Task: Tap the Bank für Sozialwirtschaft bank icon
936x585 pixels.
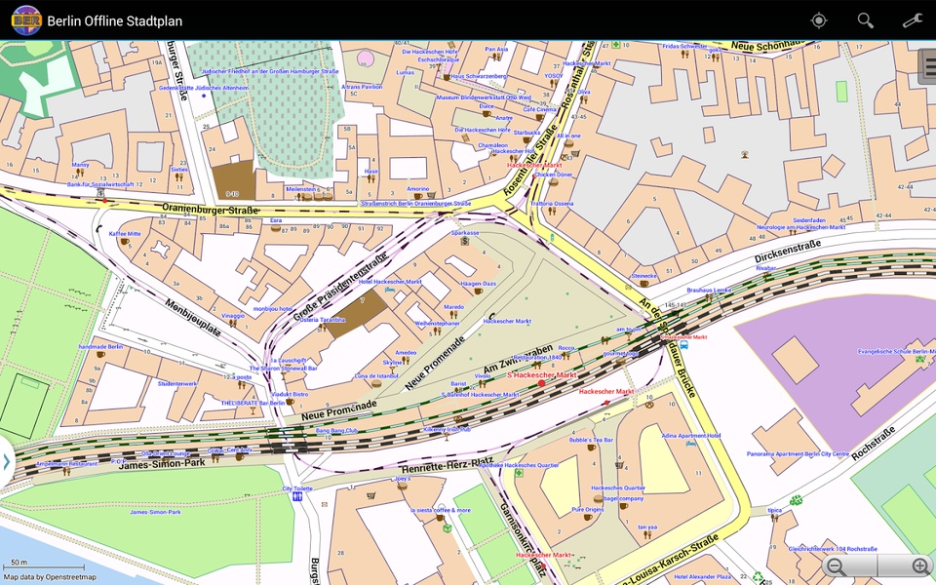Action: [x=100, y=193]
